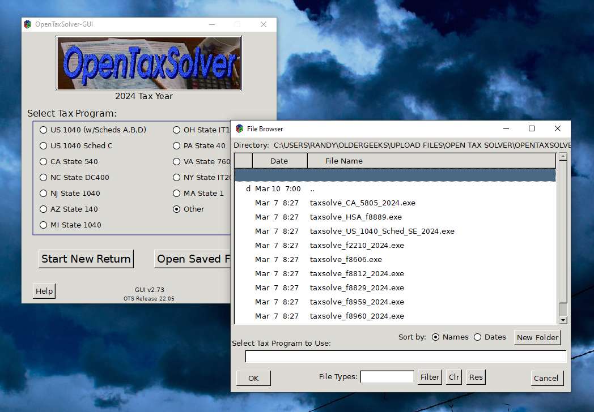Open the Help button
Image resolution: width=594 pixels, height=412 pixels.
point(44,291)
